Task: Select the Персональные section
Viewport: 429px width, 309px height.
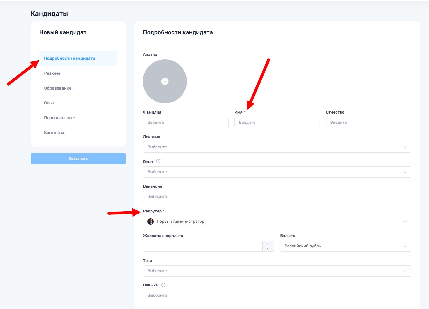Action: pos(59,118)
